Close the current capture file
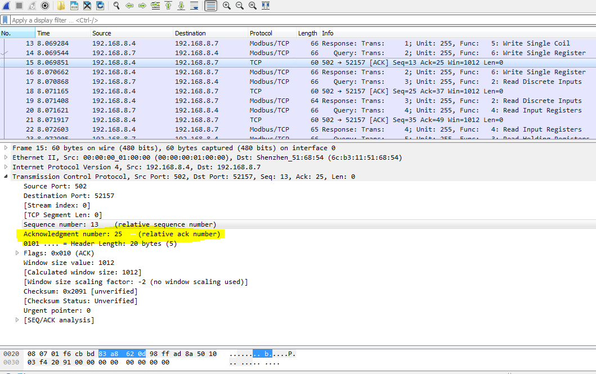 [x=87, y=5]
